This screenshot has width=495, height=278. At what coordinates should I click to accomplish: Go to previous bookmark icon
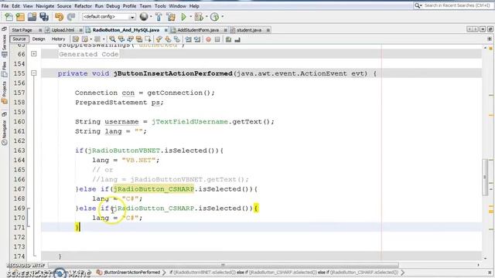pyautogui.click(x=159, y=39)
